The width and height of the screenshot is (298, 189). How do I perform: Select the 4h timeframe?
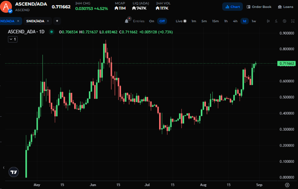235,21
